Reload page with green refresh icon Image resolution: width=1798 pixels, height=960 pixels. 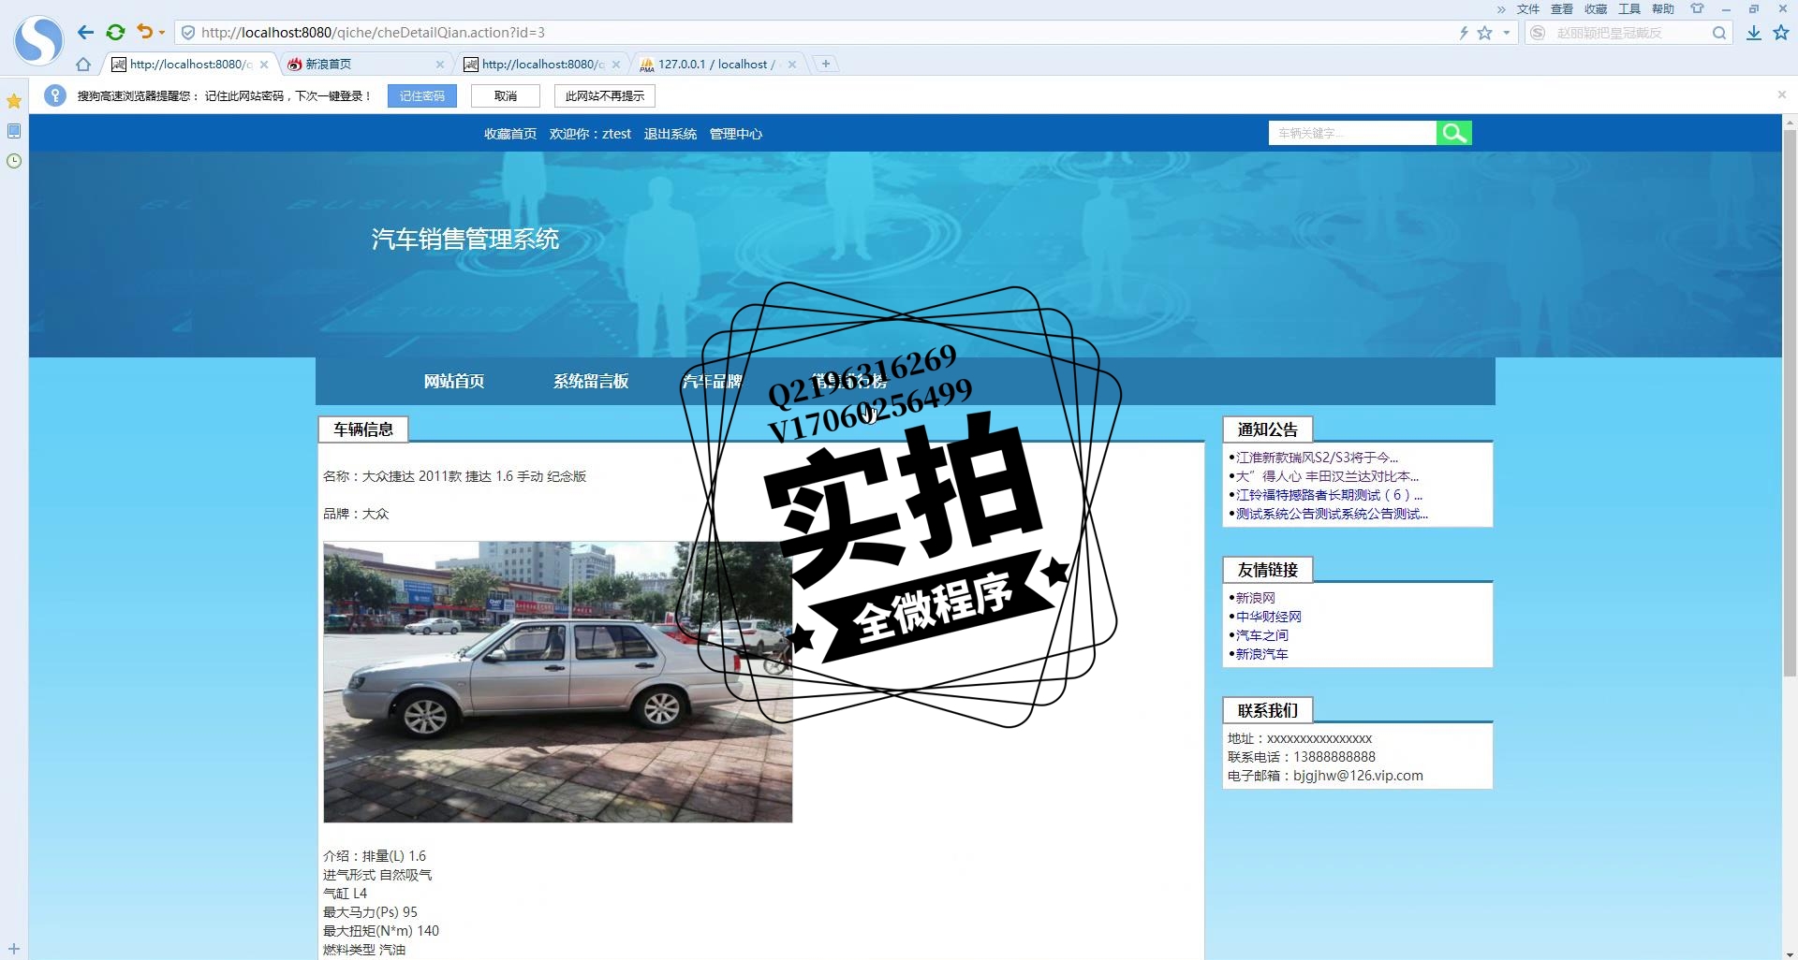pos(115,33)
